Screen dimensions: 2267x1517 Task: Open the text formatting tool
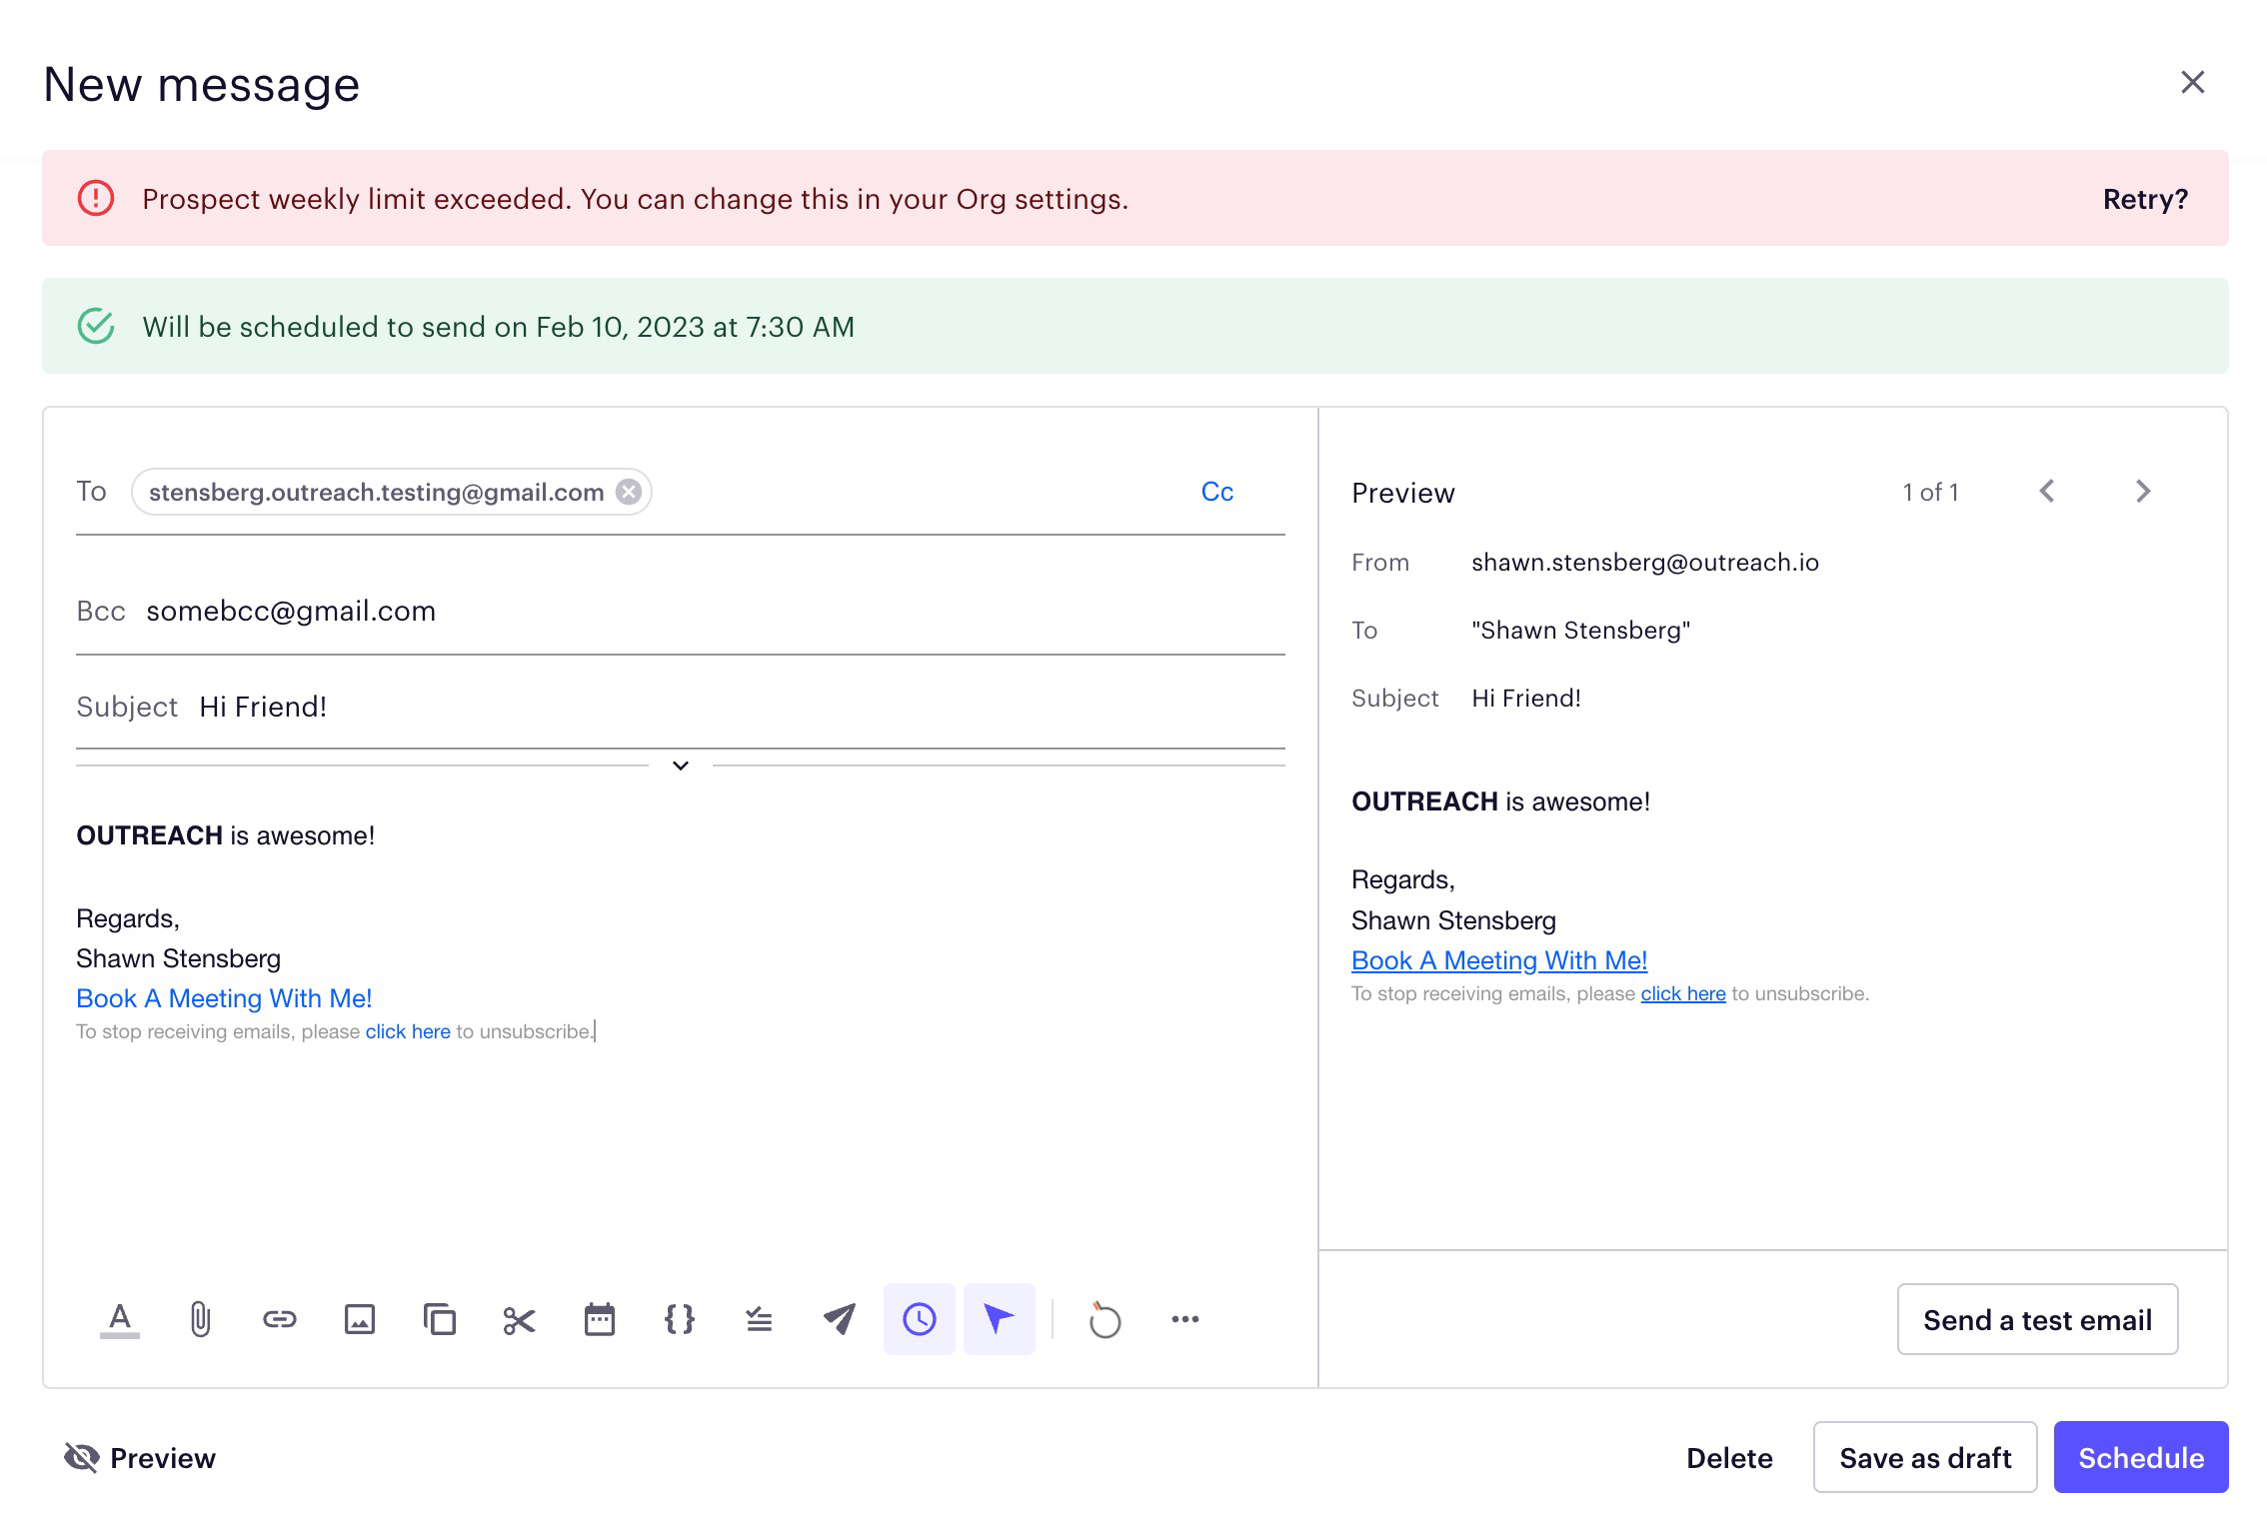point(120,1319)
